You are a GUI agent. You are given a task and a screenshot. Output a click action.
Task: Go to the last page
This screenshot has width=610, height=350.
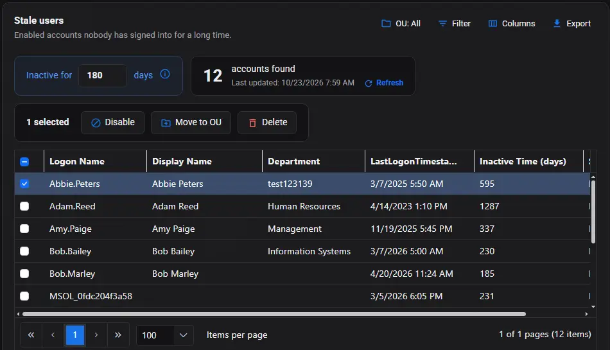118,335
